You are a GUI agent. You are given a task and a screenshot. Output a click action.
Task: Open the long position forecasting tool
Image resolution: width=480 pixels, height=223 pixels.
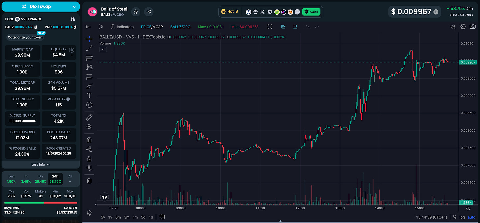point(89,77)
